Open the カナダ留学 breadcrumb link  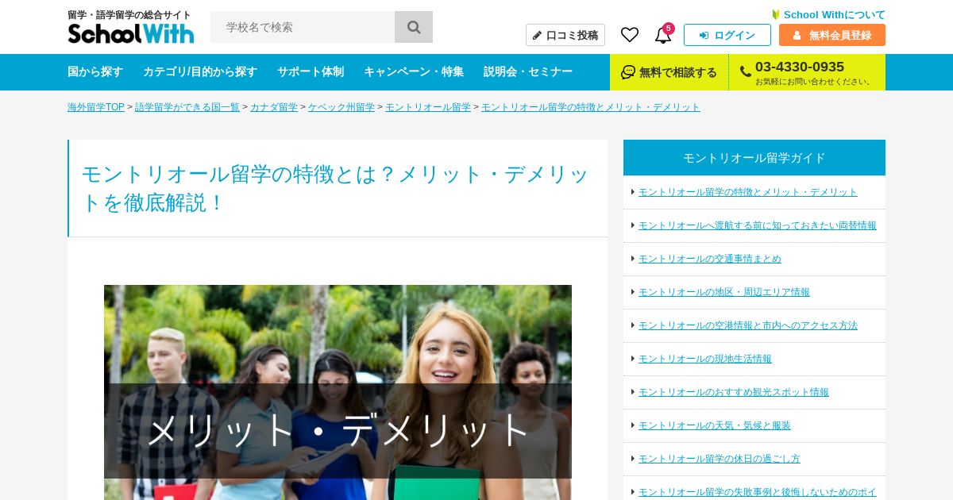274,107
